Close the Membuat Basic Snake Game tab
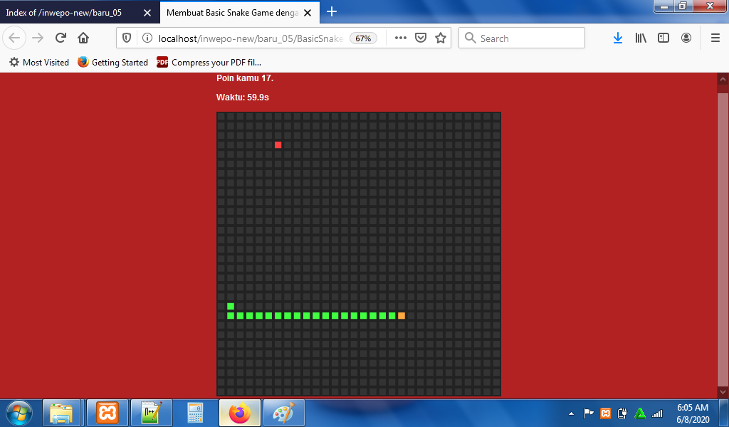The height and width of the screenshot is (427, 729). point(308,13)
